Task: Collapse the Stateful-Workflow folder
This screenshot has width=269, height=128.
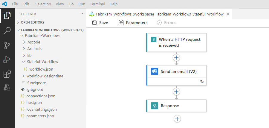Action: (x=42, y=62)
